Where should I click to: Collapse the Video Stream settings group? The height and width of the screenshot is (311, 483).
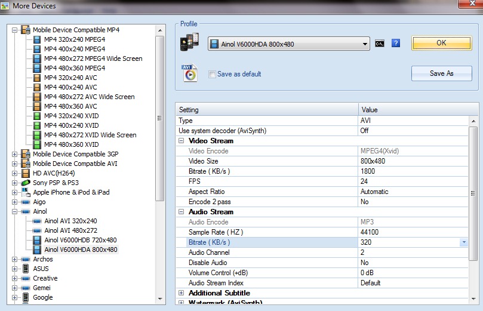pyautogui.click(x=181, y=141)
